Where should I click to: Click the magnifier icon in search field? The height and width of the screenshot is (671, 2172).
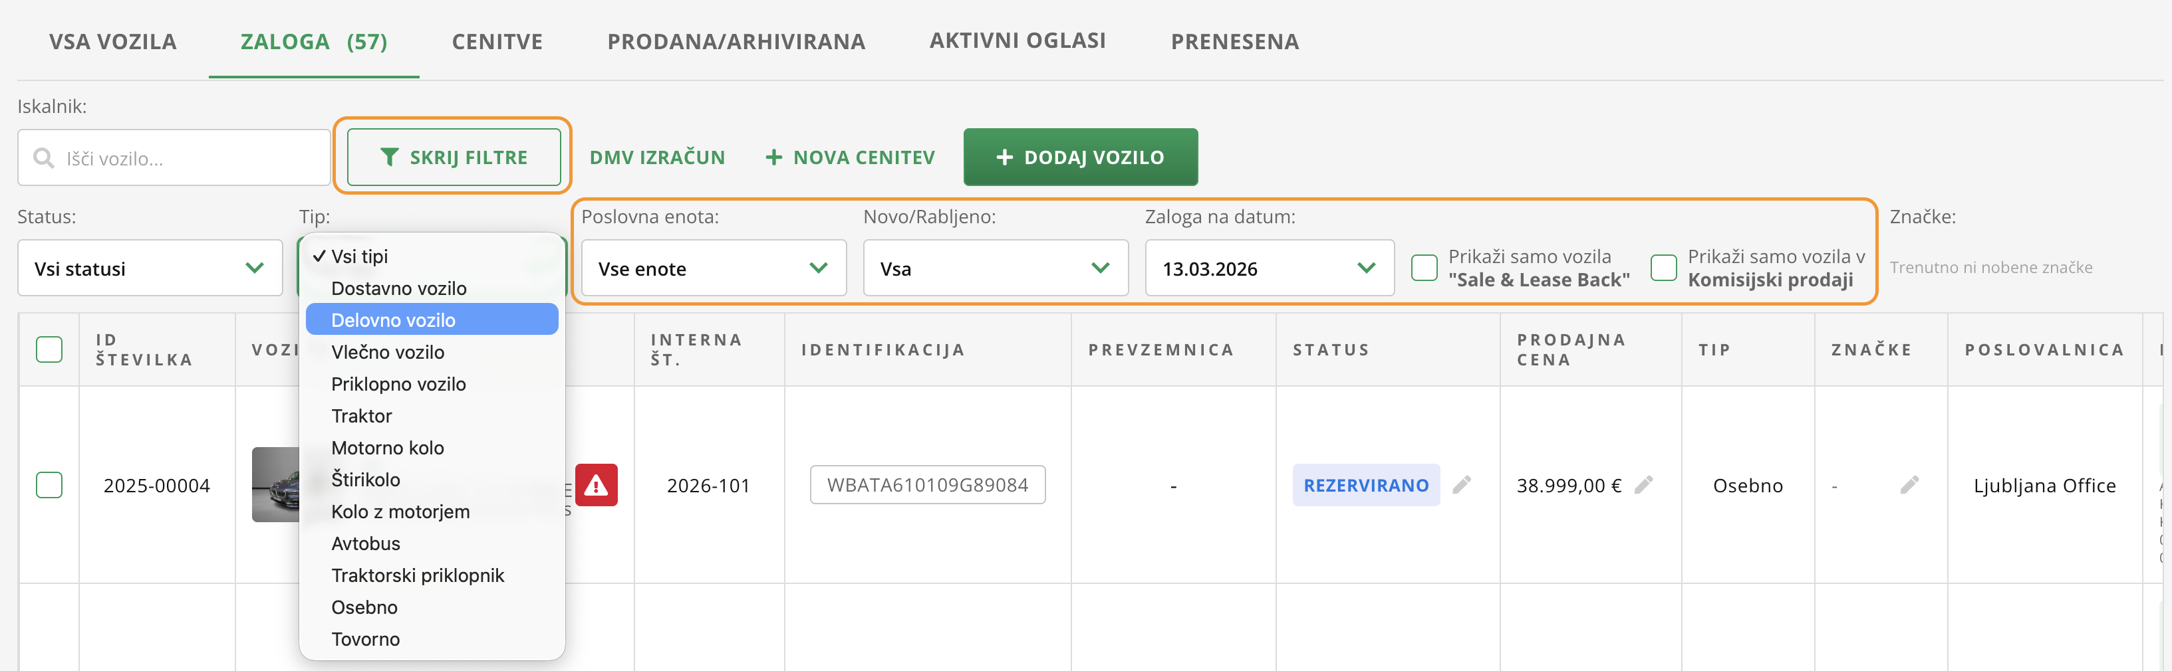tap(43, 157)
